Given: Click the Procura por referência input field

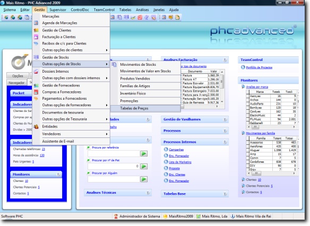Looking at the screenshot, I should click(x=114, y=154).
